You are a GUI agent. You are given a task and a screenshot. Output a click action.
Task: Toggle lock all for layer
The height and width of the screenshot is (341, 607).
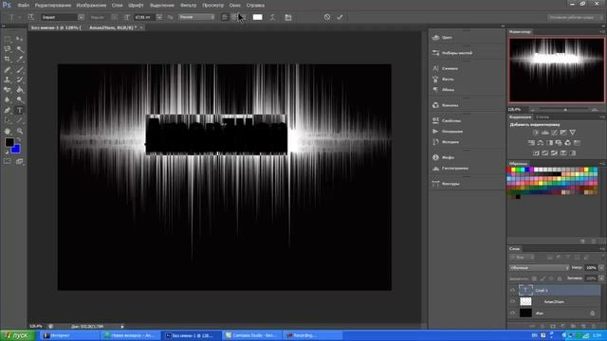click(x=560, y=278)
